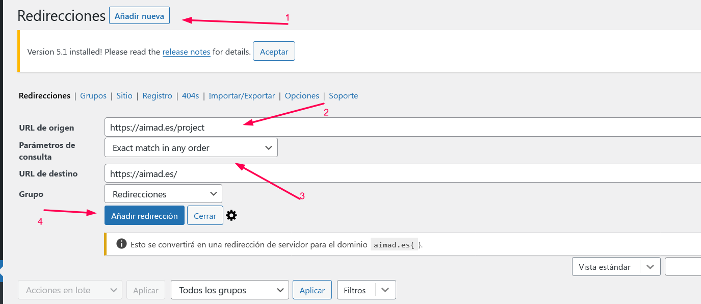Open the Soporte link

tap(343, 95)
